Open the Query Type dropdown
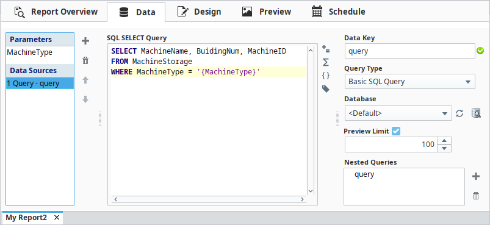The image size is (490, 225). pyautogui.click(x=410, y=82)
